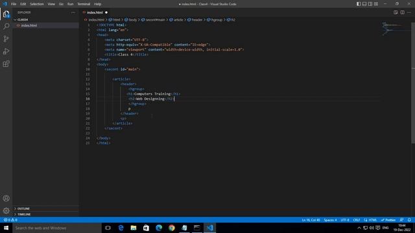The image size is (415, 233).
Task: Toggle panel layout icon in title bar
Action: (x=364, y=4)
